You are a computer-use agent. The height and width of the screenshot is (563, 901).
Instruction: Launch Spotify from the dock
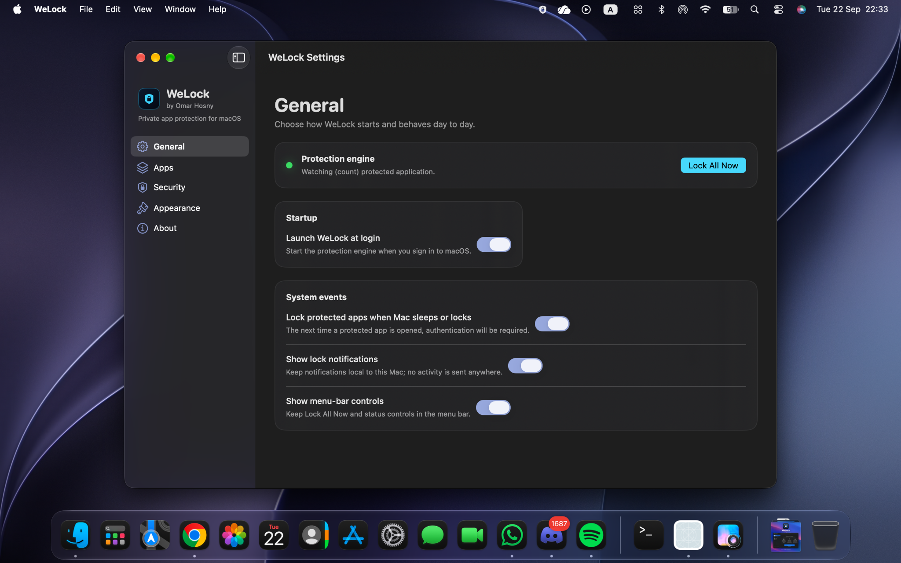pyautogui.click(x=591, y=535)
